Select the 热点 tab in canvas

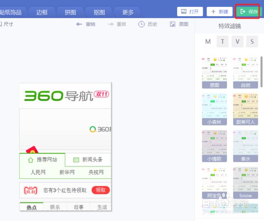pyautogui.click(x=32, y=207)
